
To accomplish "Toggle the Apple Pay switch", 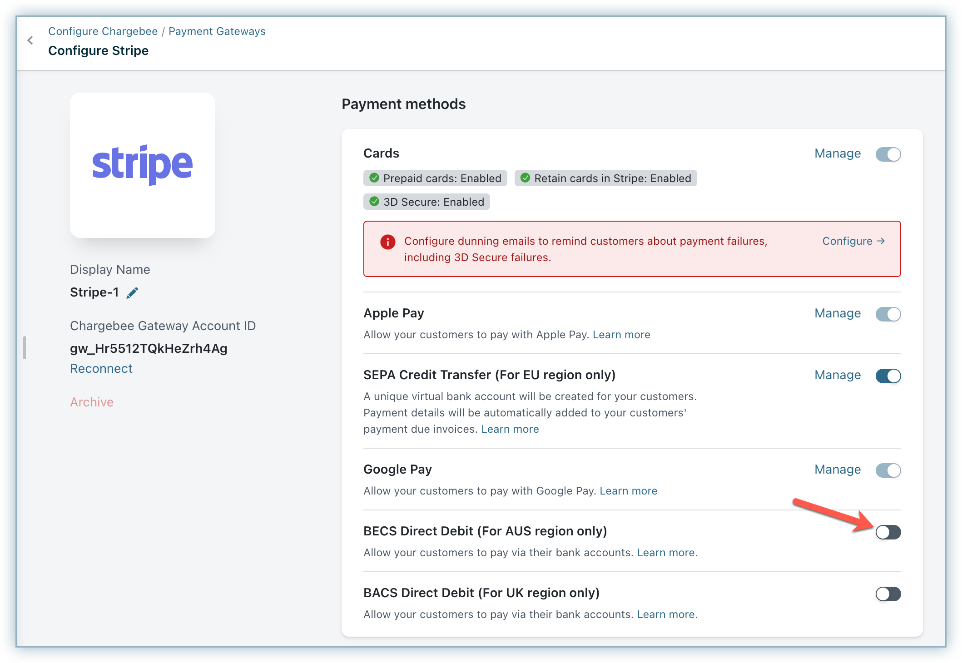I will tap(888, 314).
